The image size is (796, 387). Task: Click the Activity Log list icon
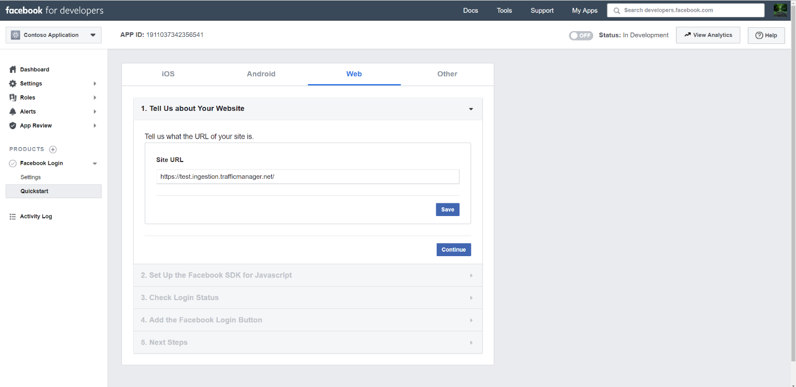[13, 217]
